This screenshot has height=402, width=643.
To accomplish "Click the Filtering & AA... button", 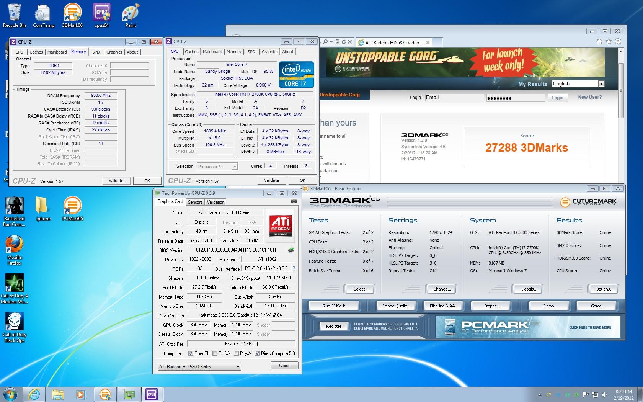I will 444,306.
